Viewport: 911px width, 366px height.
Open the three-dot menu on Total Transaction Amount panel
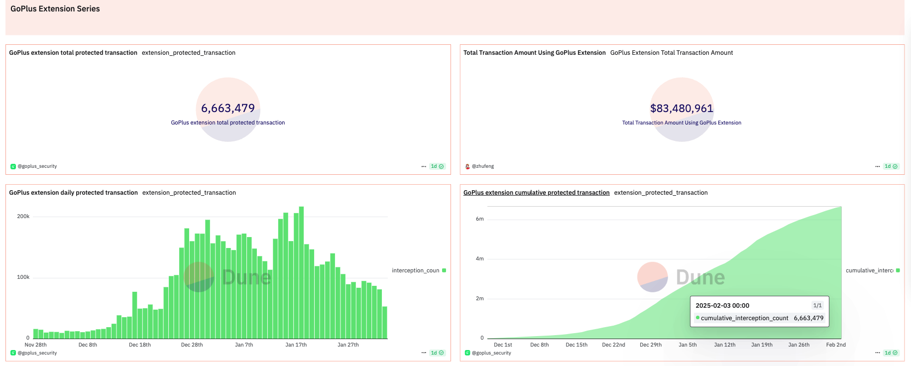878,166
